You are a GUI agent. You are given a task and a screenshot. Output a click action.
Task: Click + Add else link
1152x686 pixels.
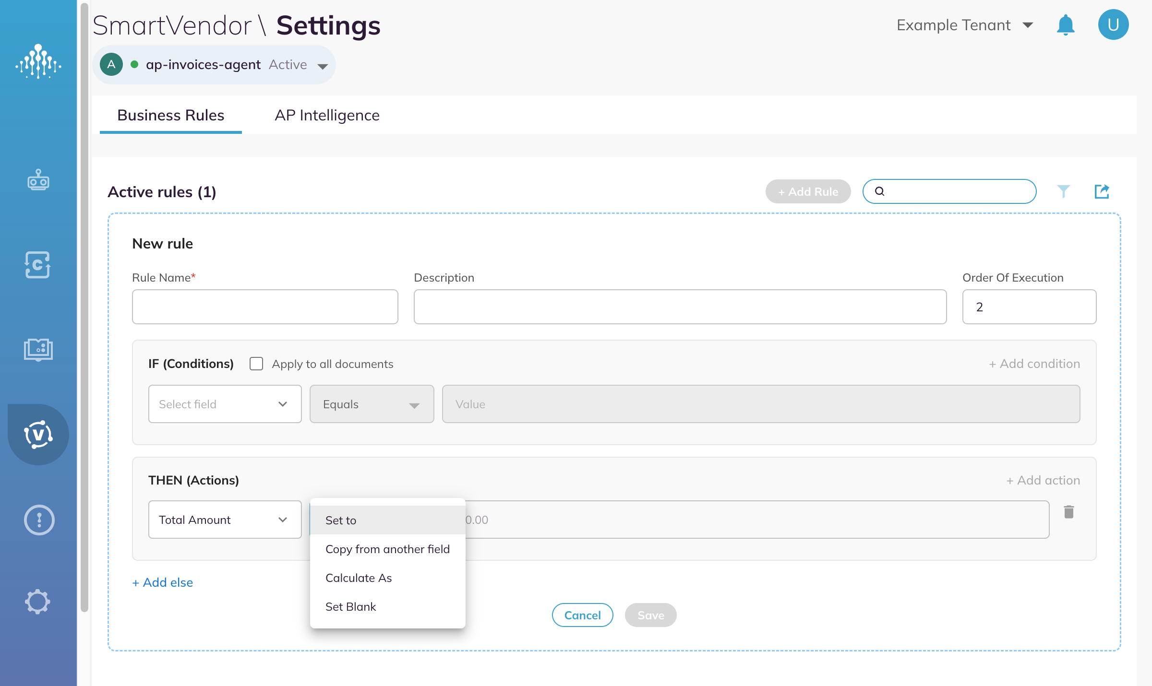tap(163, 582)
